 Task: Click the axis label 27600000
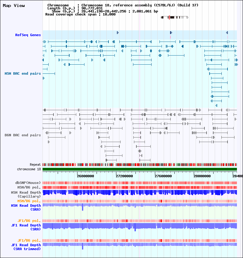pyautogui.click(x=163, y=176)
